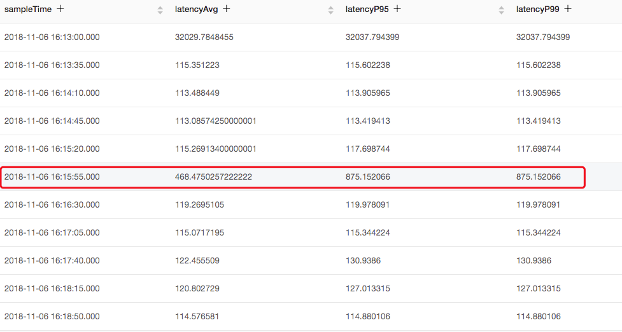The image size is (622, 332).
Task: Select latencyAvg value 115.351223
Action: pos(197,65)
